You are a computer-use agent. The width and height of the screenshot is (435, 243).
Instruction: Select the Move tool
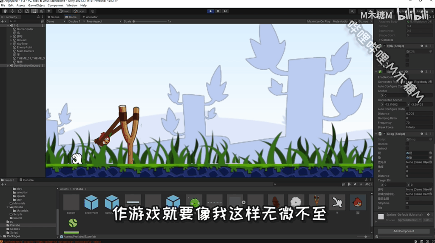tap(12, 11)
